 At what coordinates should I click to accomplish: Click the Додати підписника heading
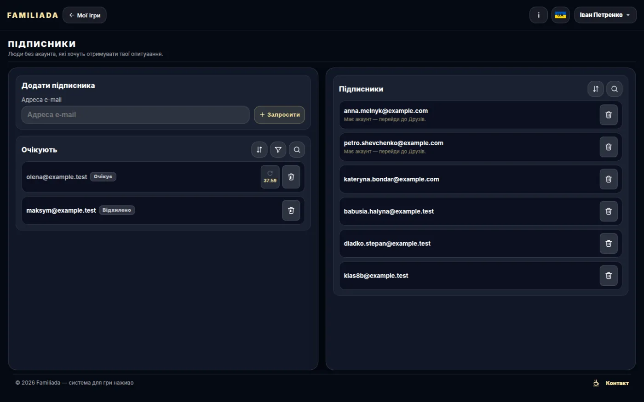(58, 85)
